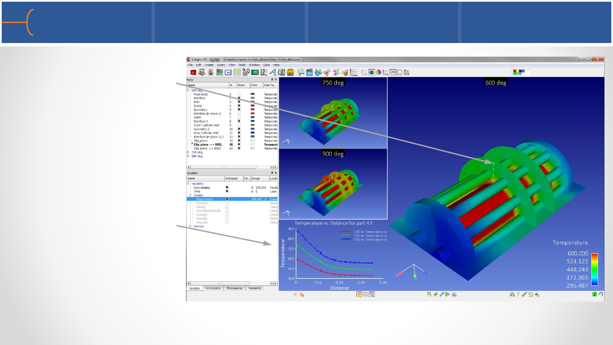This screenshot has height=345, width=613.
Task: Click the 900 deg viewport thumbnail
Action: (x=333, y=184)
